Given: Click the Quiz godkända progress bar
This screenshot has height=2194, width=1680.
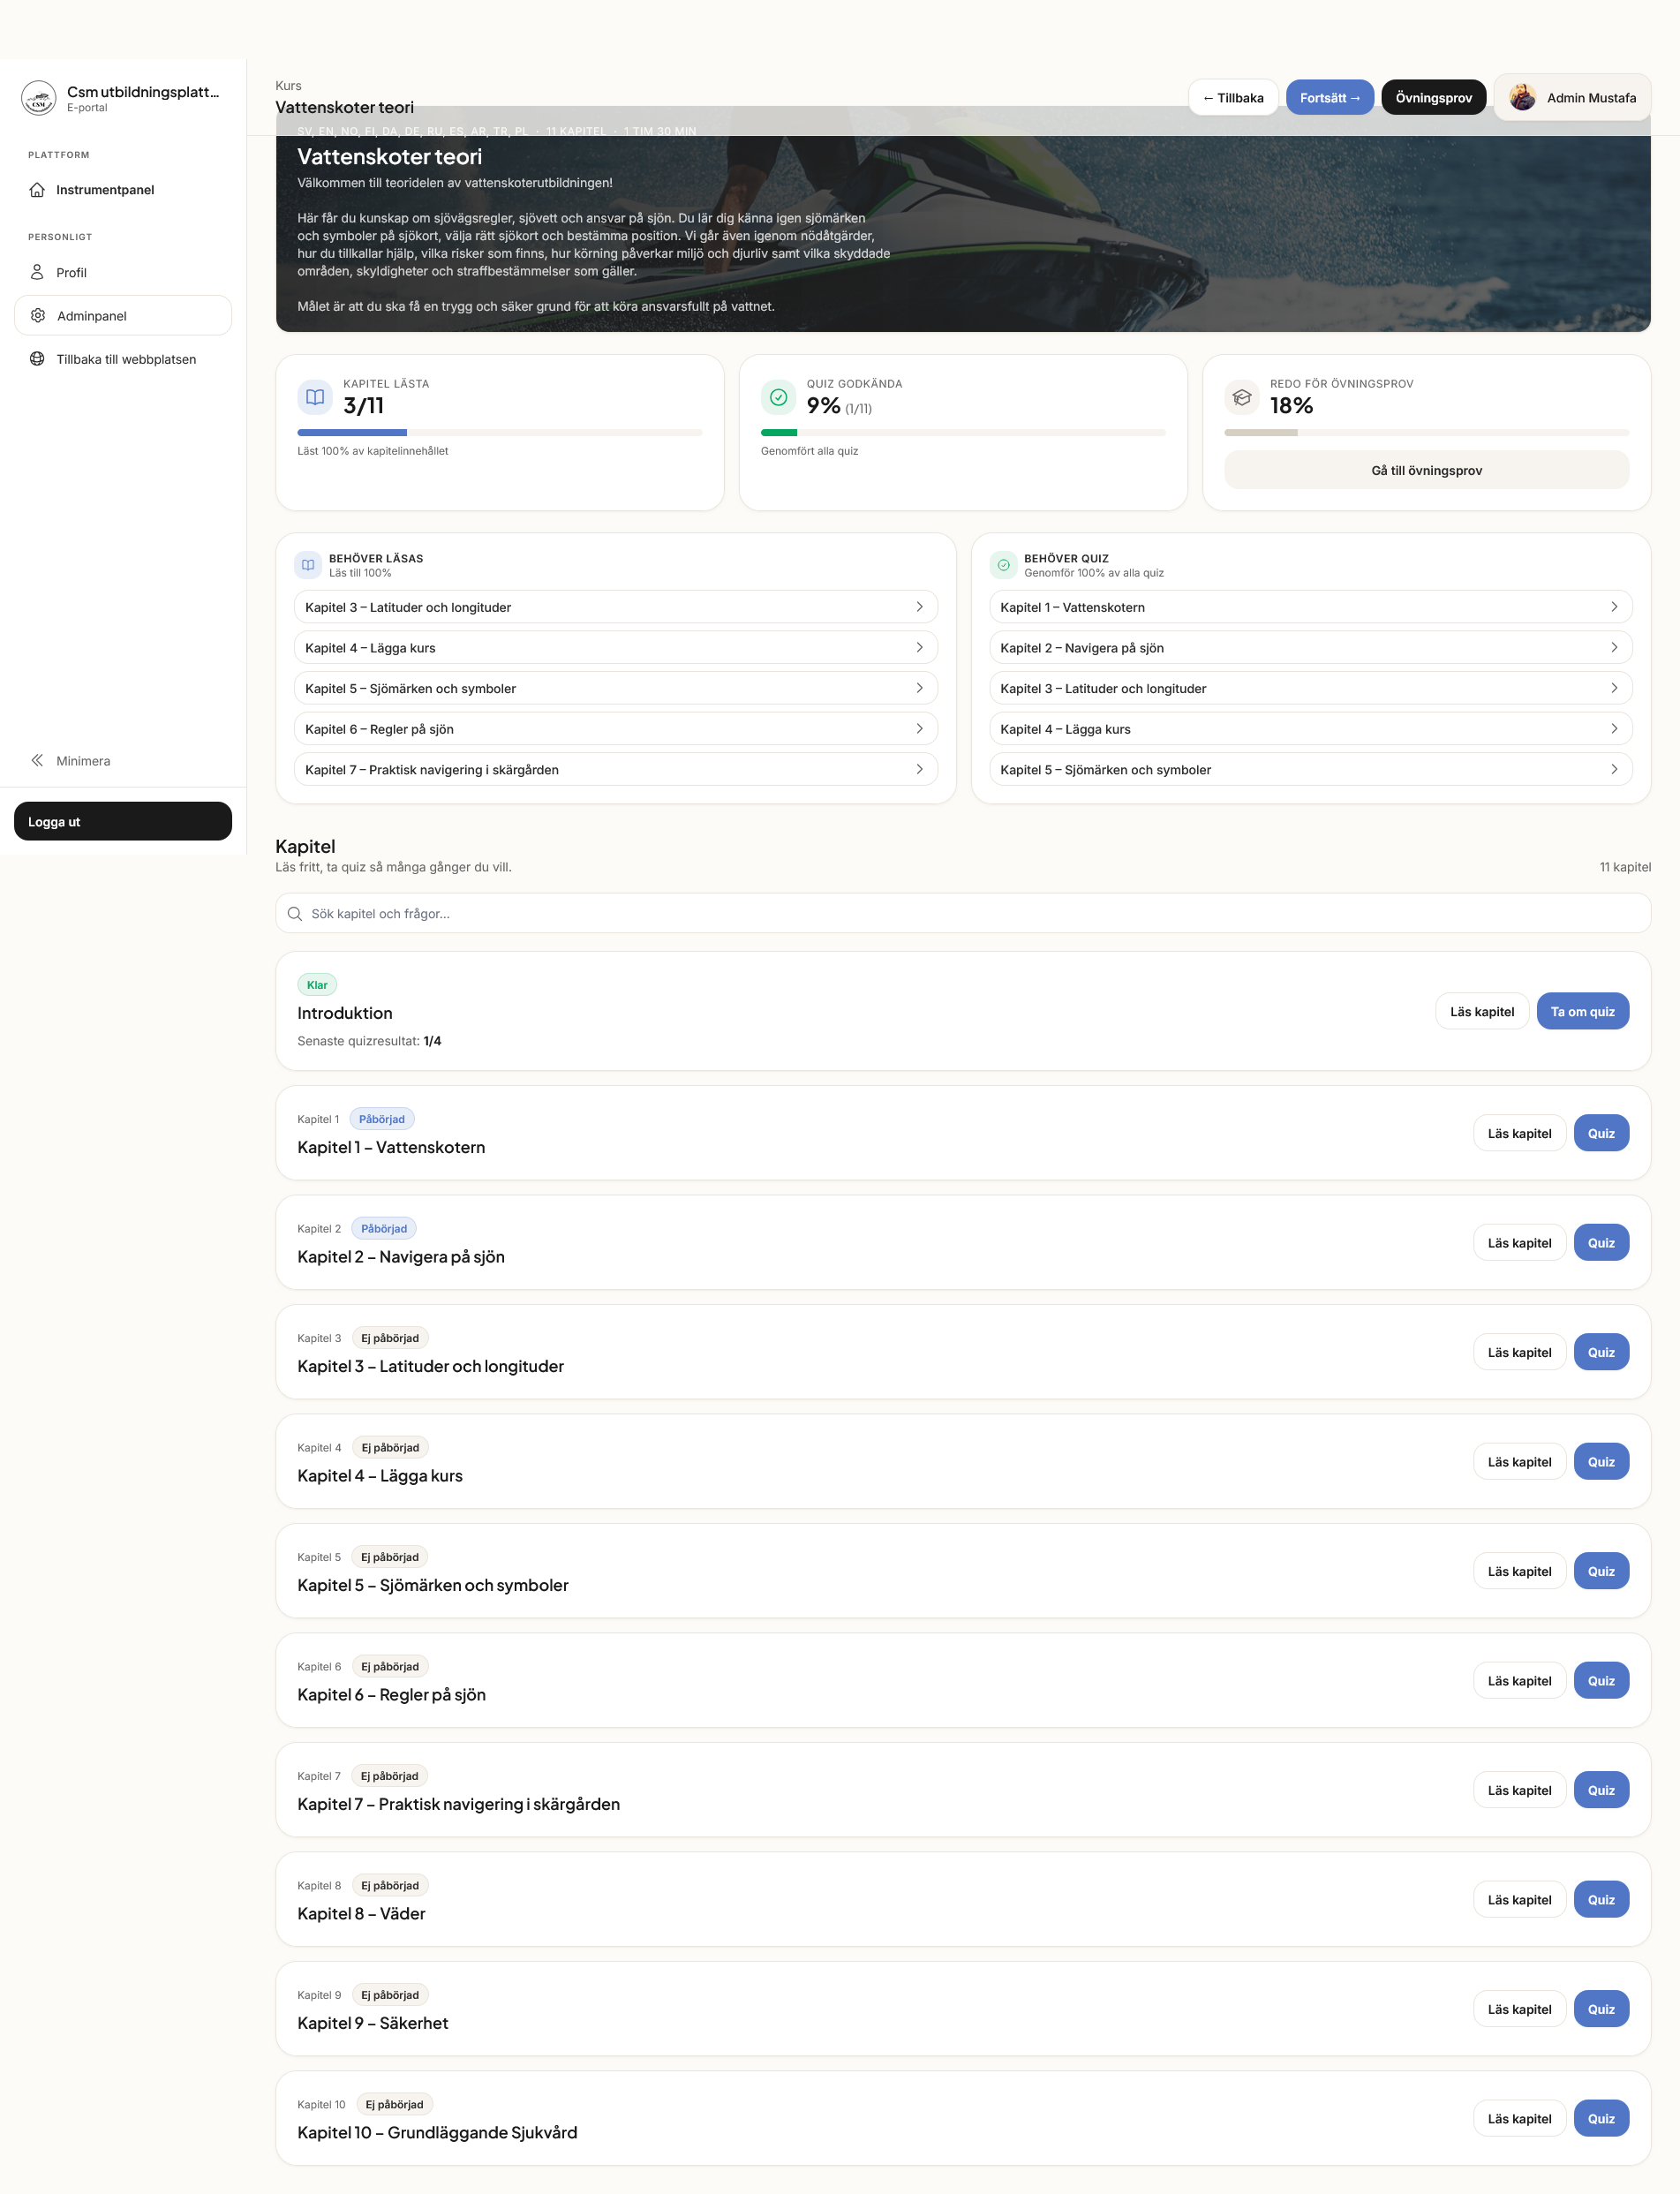Looking at the screenshot, I should (963, 432).
